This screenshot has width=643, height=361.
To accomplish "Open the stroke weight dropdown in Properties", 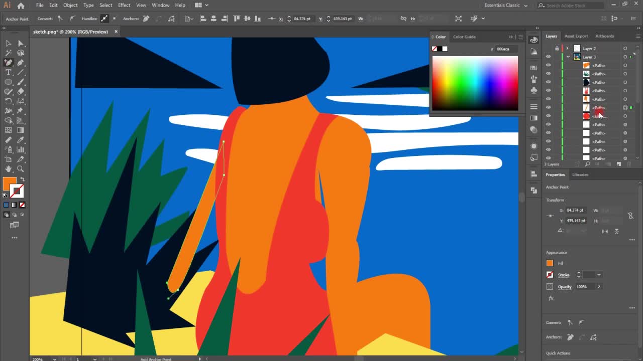I will pyautogui.click(x=599, y=275).
